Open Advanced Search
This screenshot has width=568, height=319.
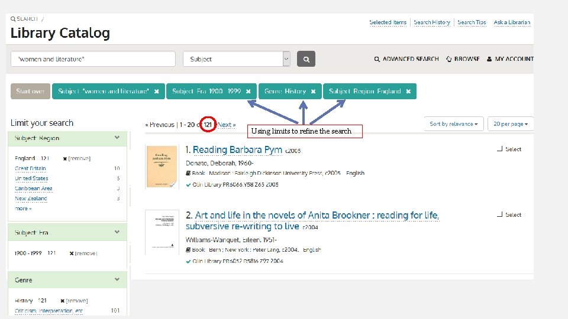pyautogui.click(x=411, y=59)
